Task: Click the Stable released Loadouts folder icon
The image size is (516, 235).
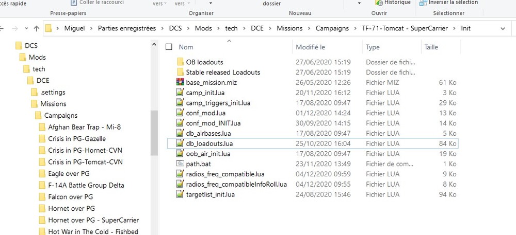Action: 180,73
